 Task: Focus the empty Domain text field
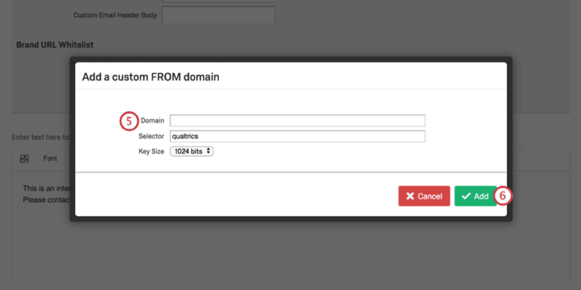tap(297, 121)
